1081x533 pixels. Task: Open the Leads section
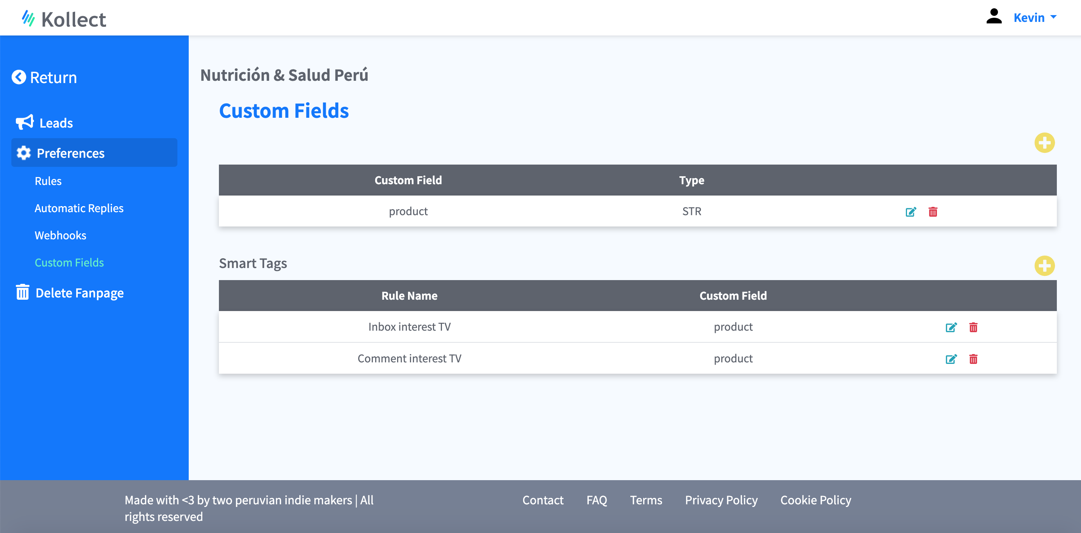click(55, 123)
